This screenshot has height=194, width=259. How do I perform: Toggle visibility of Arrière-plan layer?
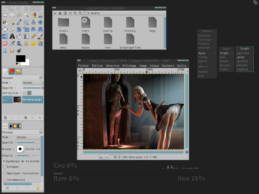tap(5, 100)
